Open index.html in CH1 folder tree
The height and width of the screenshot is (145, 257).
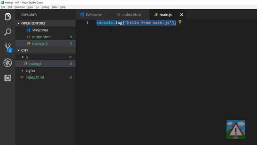tap(45, 77)
